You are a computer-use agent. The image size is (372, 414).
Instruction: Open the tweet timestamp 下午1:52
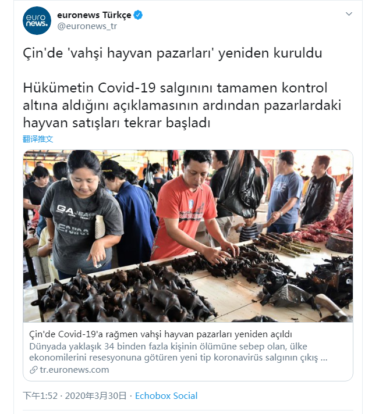pyautogui.click(x=40, y=396)
